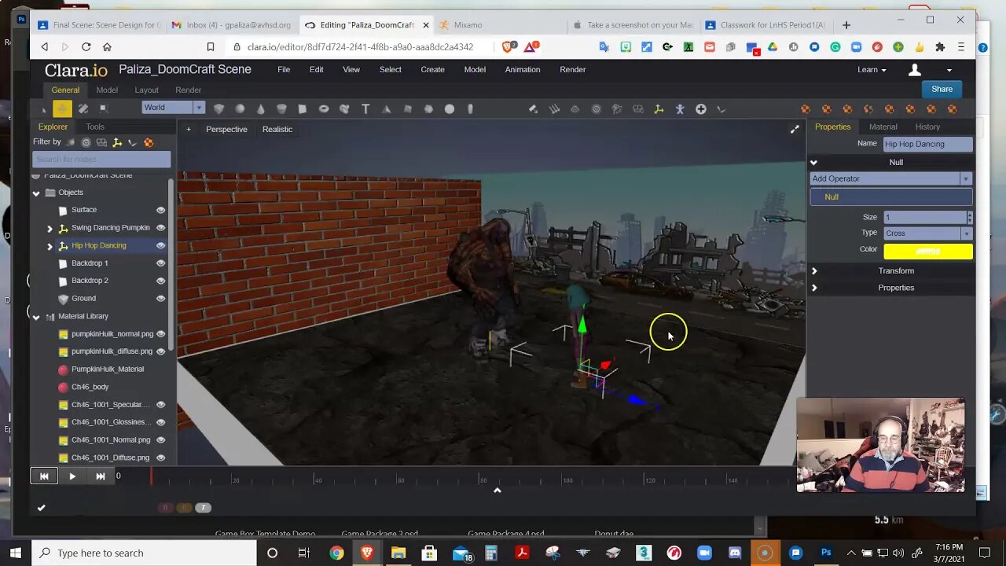Collapse the Objects folder

(x=36, y=193)
